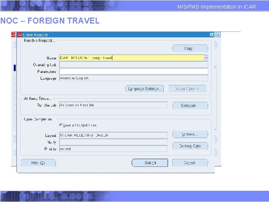Click the Debug Options button
The width and height of the screenshot is (269, 202).
point(187,89)
